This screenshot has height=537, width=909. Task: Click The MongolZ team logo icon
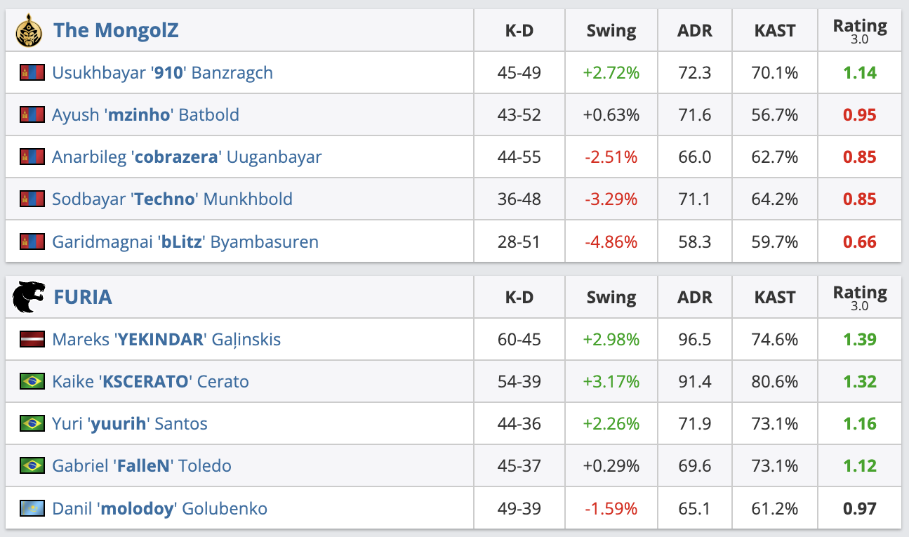(x=29, y=30)
